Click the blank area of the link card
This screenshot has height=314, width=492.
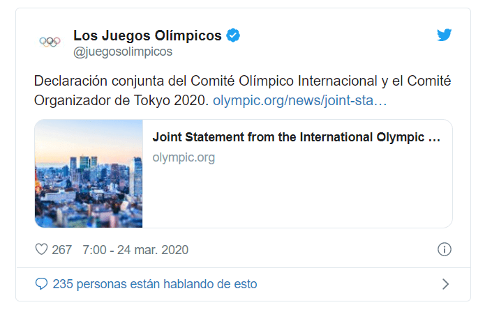pos(297,198)
